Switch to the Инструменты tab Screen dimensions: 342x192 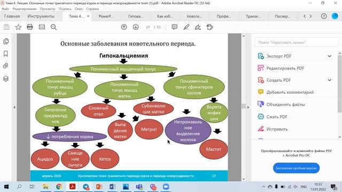(x=41, y=17)
